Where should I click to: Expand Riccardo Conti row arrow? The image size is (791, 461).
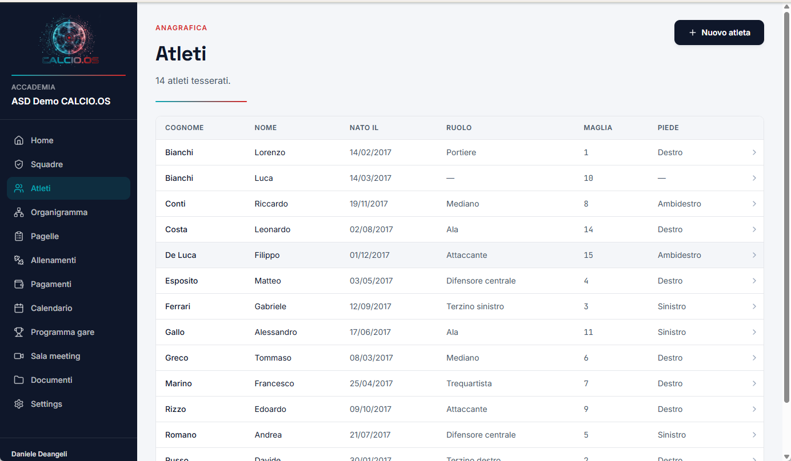754,204
